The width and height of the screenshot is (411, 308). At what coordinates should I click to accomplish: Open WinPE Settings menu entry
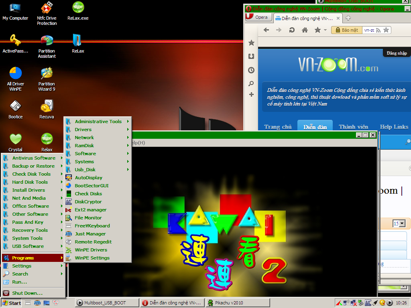[x=98, y=258]
